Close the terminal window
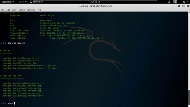The width and height of the screenshot is (190, 107). 188,6
